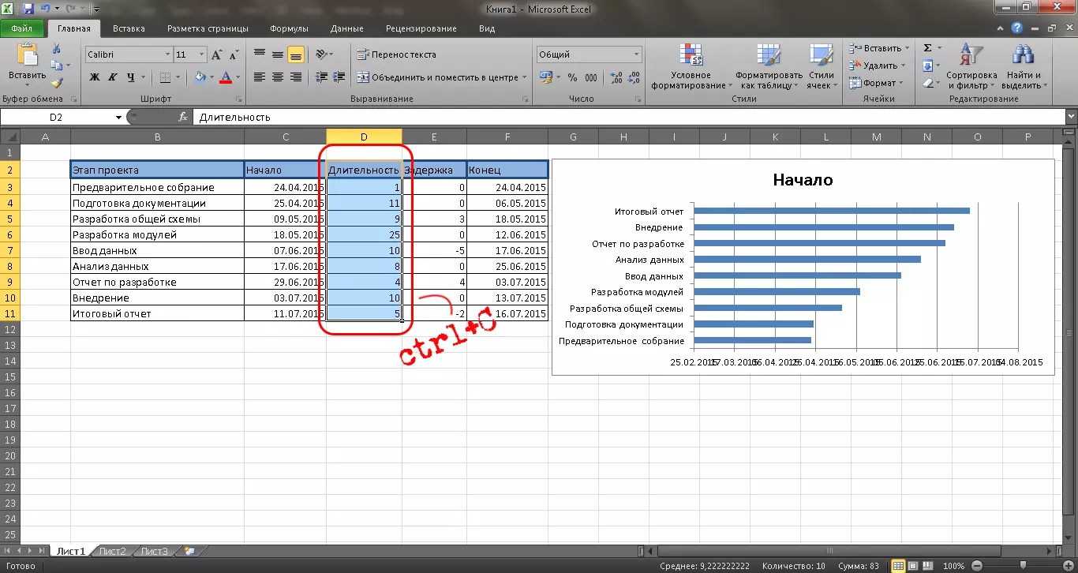Click the Удалить cells button
The height and width of the screenshot is (573, 1078).
(879, 66)
